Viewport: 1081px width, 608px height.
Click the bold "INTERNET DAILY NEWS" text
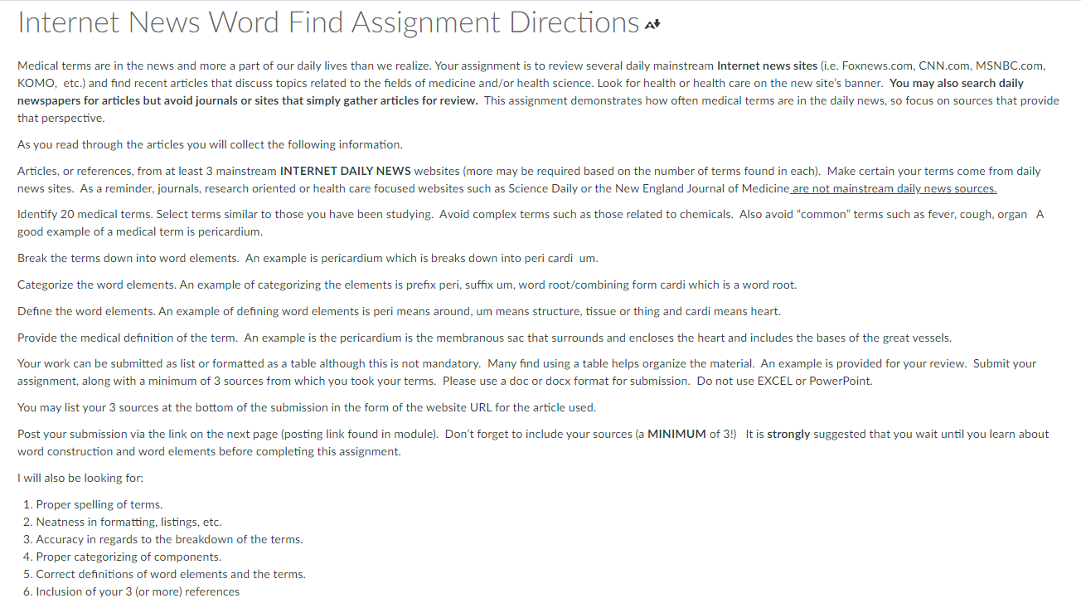(345, 171)
